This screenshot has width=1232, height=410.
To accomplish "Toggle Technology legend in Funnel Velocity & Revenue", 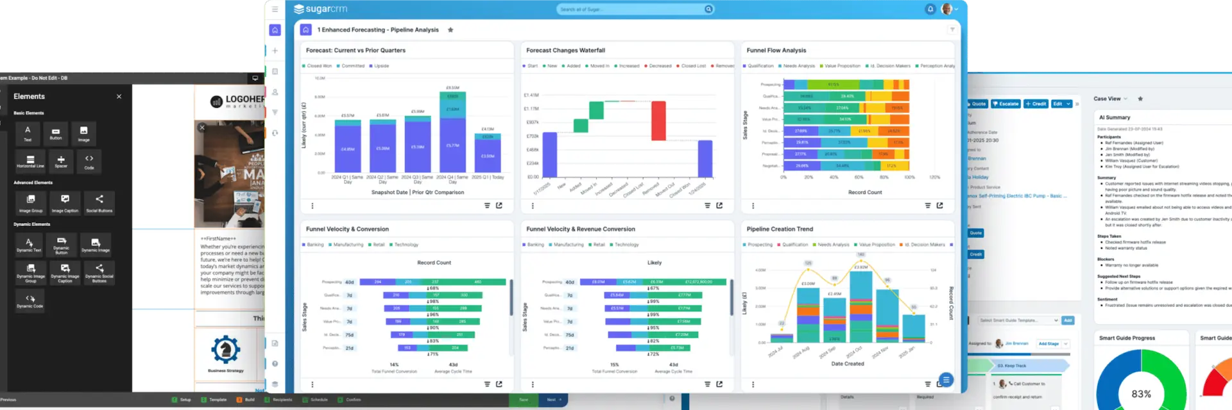I will 624,245.
